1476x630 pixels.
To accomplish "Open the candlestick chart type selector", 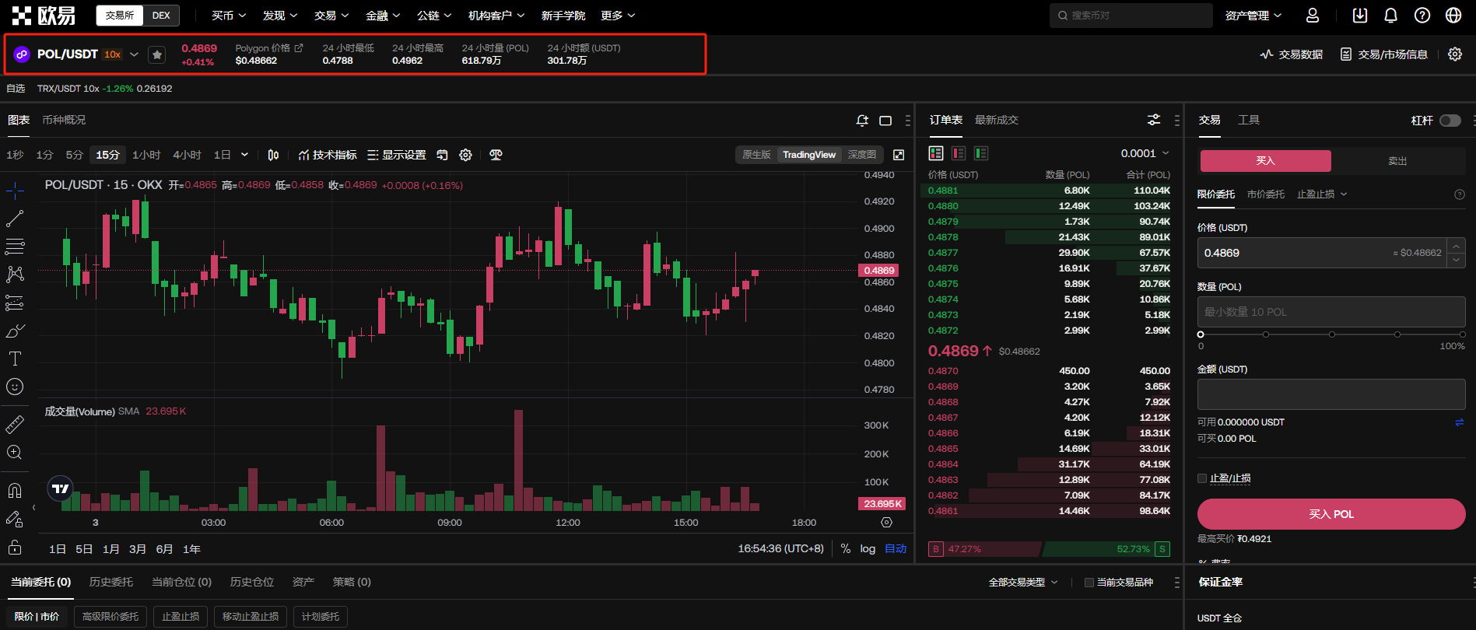I will 273,155.
